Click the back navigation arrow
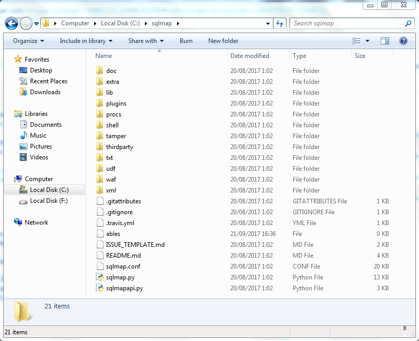Viewport: 419px width, 341px height. point(11,23)
